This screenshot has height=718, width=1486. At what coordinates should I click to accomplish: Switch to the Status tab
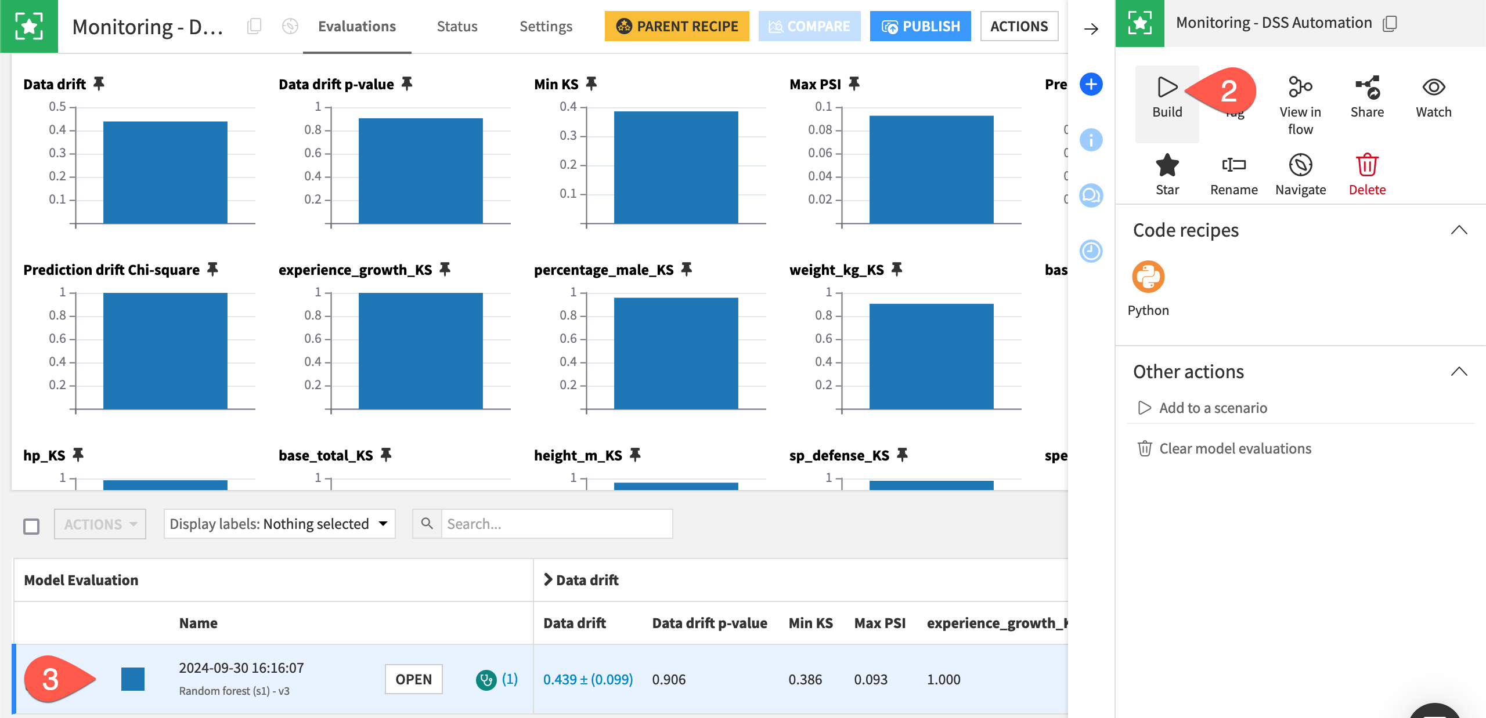(457, 27)
